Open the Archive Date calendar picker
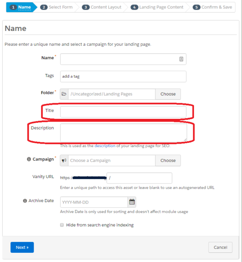 pyautogui.click(x=132, y=202)
